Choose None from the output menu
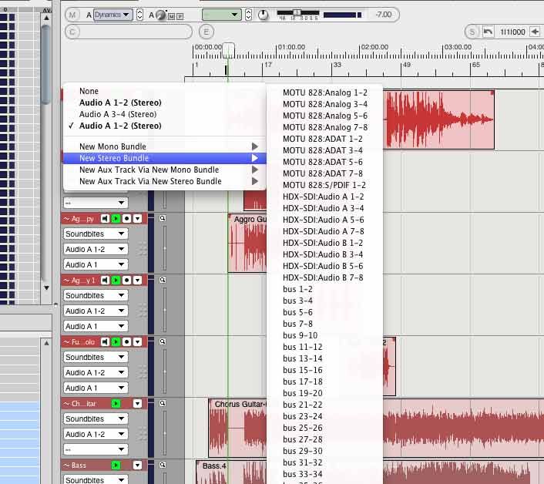544x484 pixels. [164, 91]
